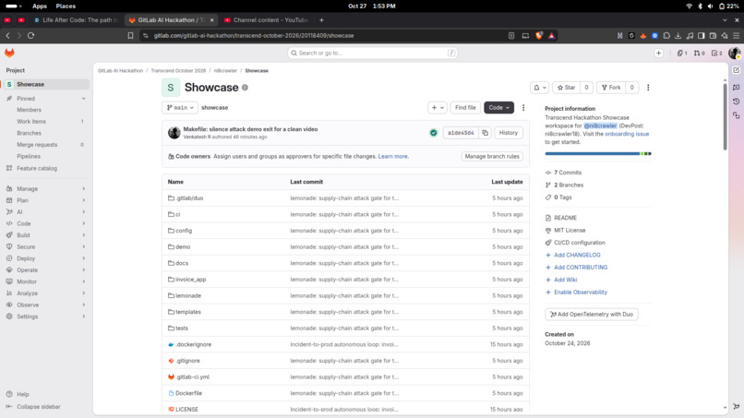Viewport: 744px width, 418px height.
Task: Click the create new plus icon in header
Action: 658,54
